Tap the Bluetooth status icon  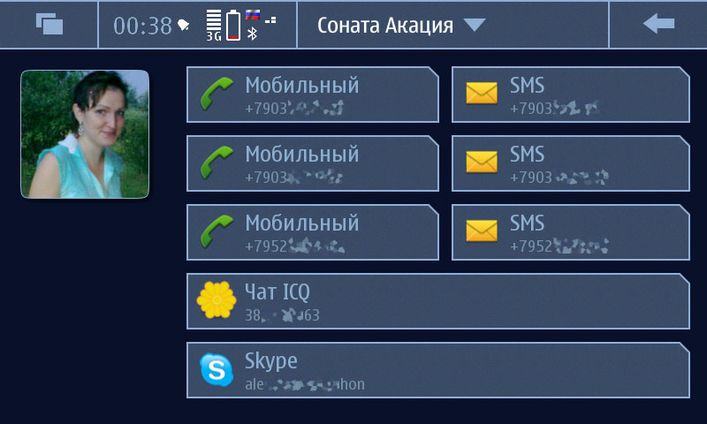pyautogui.click(x=253, y=34)
